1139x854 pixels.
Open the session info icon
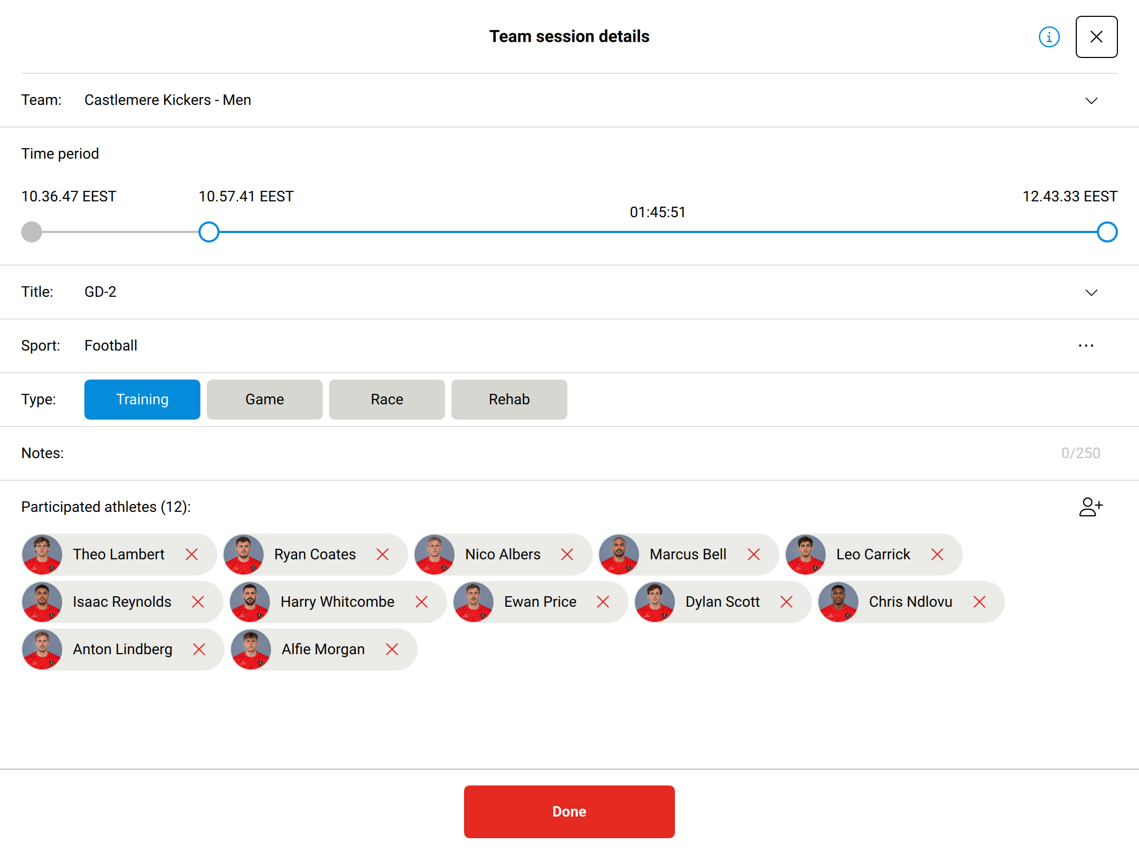[x=1049, y=37]
